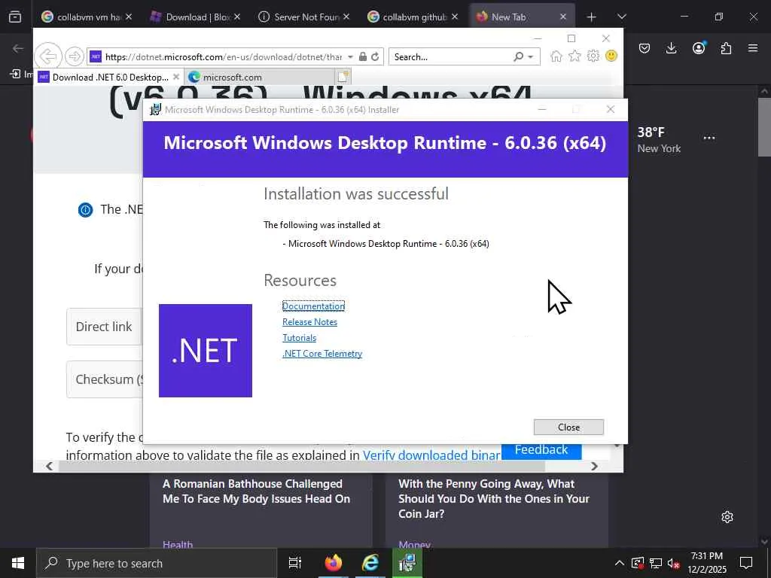Expand Firefox list all tabs chevron

point(621,17)
